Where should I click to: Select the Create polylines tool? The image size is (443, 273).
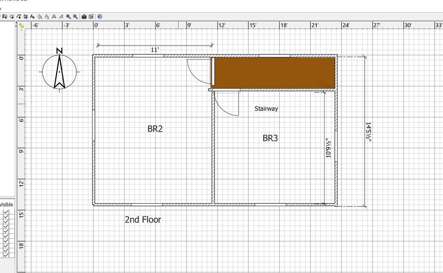(x=19, y=17)
